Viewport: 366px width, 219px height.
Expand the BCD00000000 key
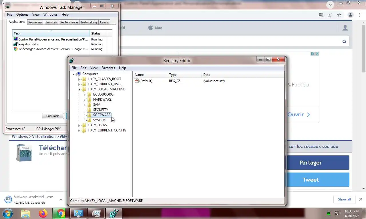85,94
